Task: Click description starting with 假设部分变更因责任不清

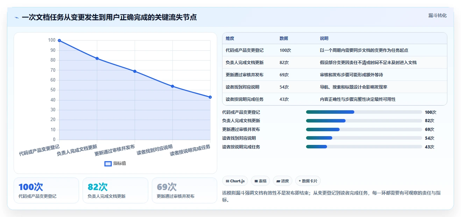Action: pos(368,63)
